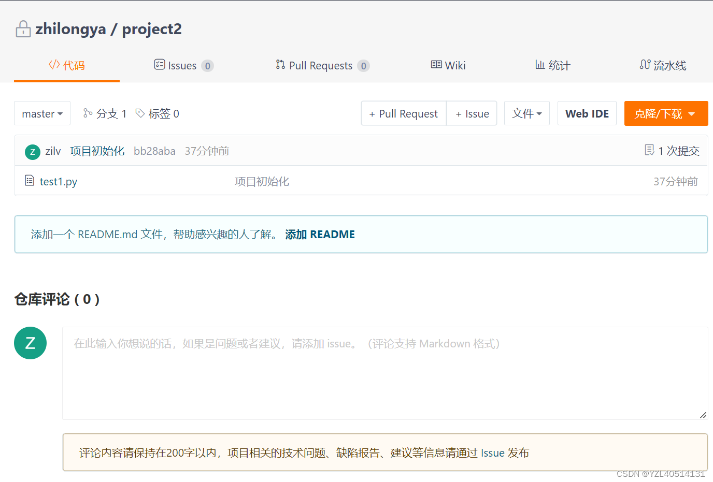
Task: Open the master branch dropdown
Action: pos(42,113)
